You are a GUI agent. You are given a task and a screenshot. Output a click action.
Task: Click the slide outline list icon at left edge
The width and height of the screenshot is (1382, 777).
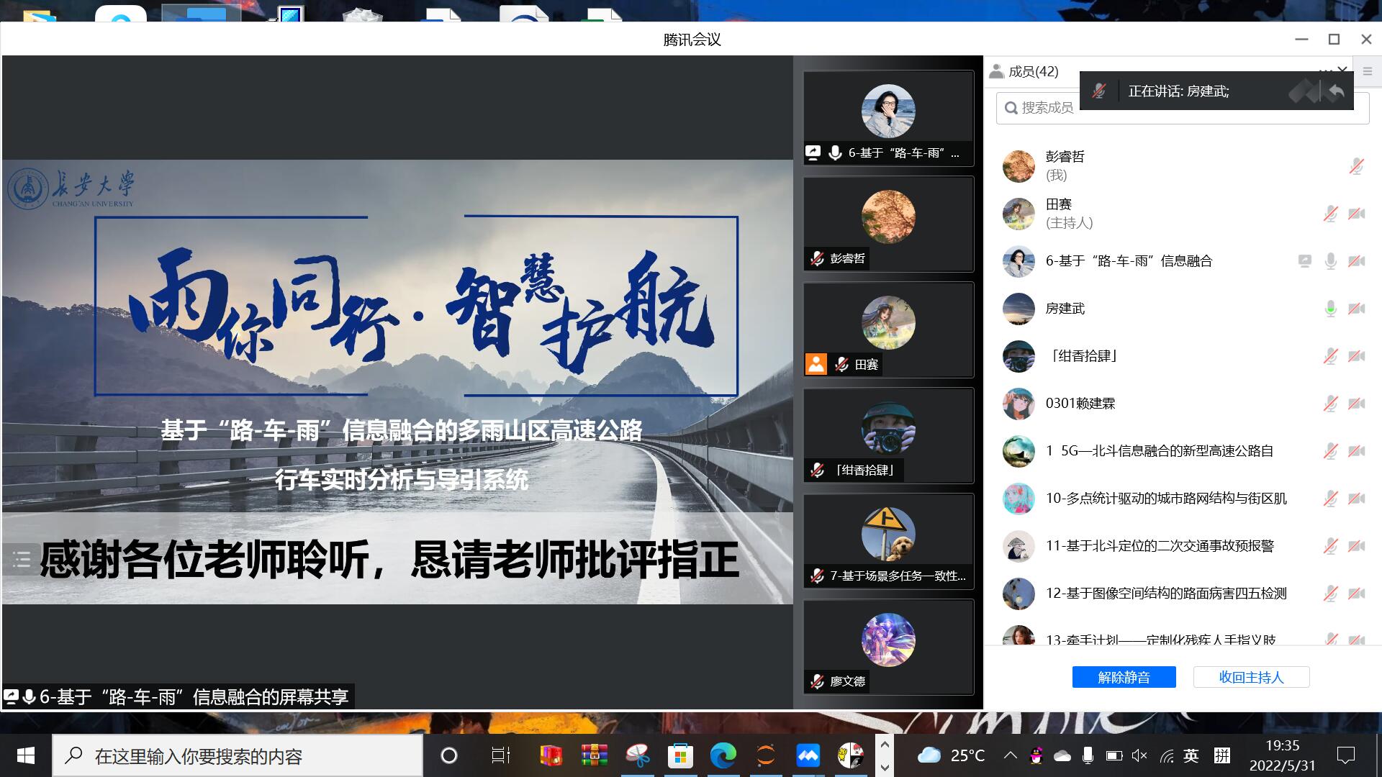coord(21,559)
